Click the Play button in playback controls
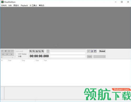This screenshot has width=131, height=102. pyautogui.click(x=2, y=51)
